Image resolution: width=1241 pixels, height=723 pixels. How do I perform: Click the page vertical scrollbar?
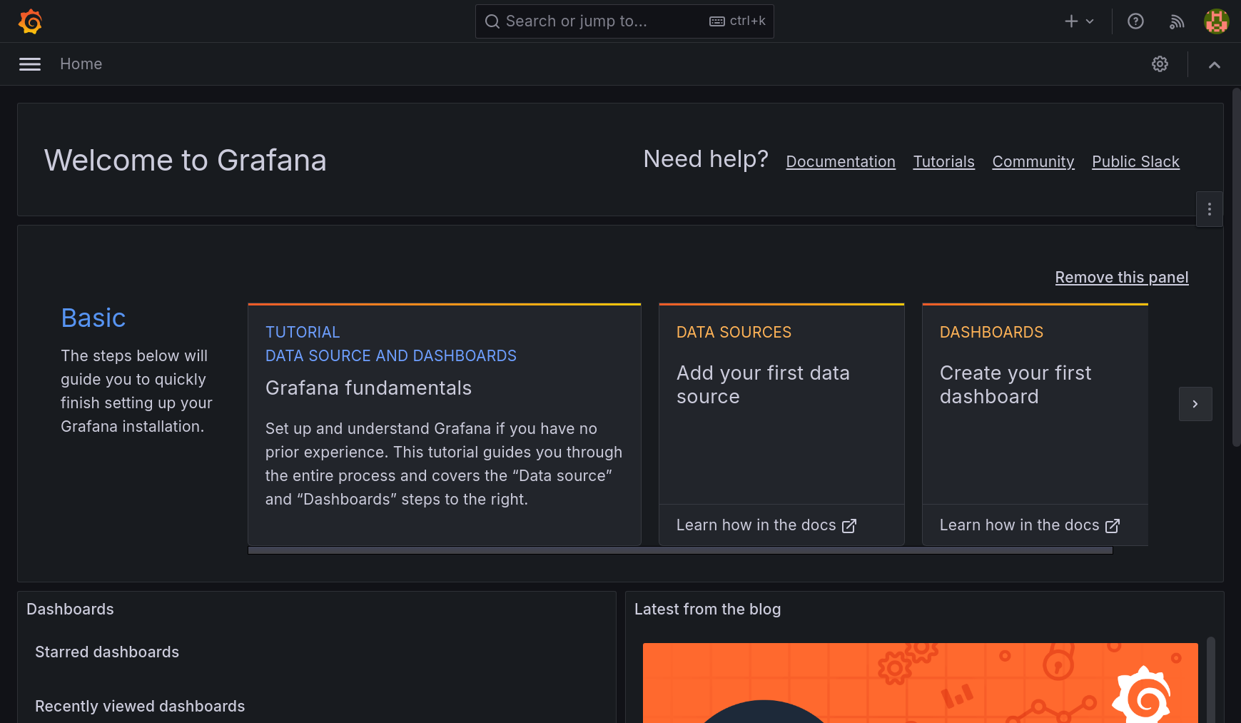pyautogui.click(x=1236, y=268)
